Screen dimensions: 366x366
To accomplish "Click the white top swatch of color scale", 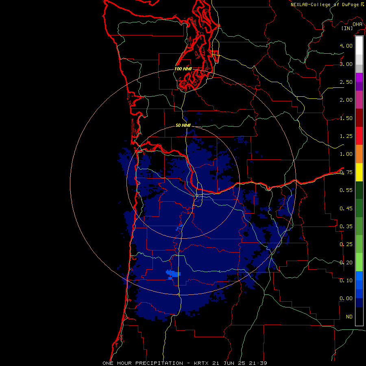I will [x=359, y=46].
